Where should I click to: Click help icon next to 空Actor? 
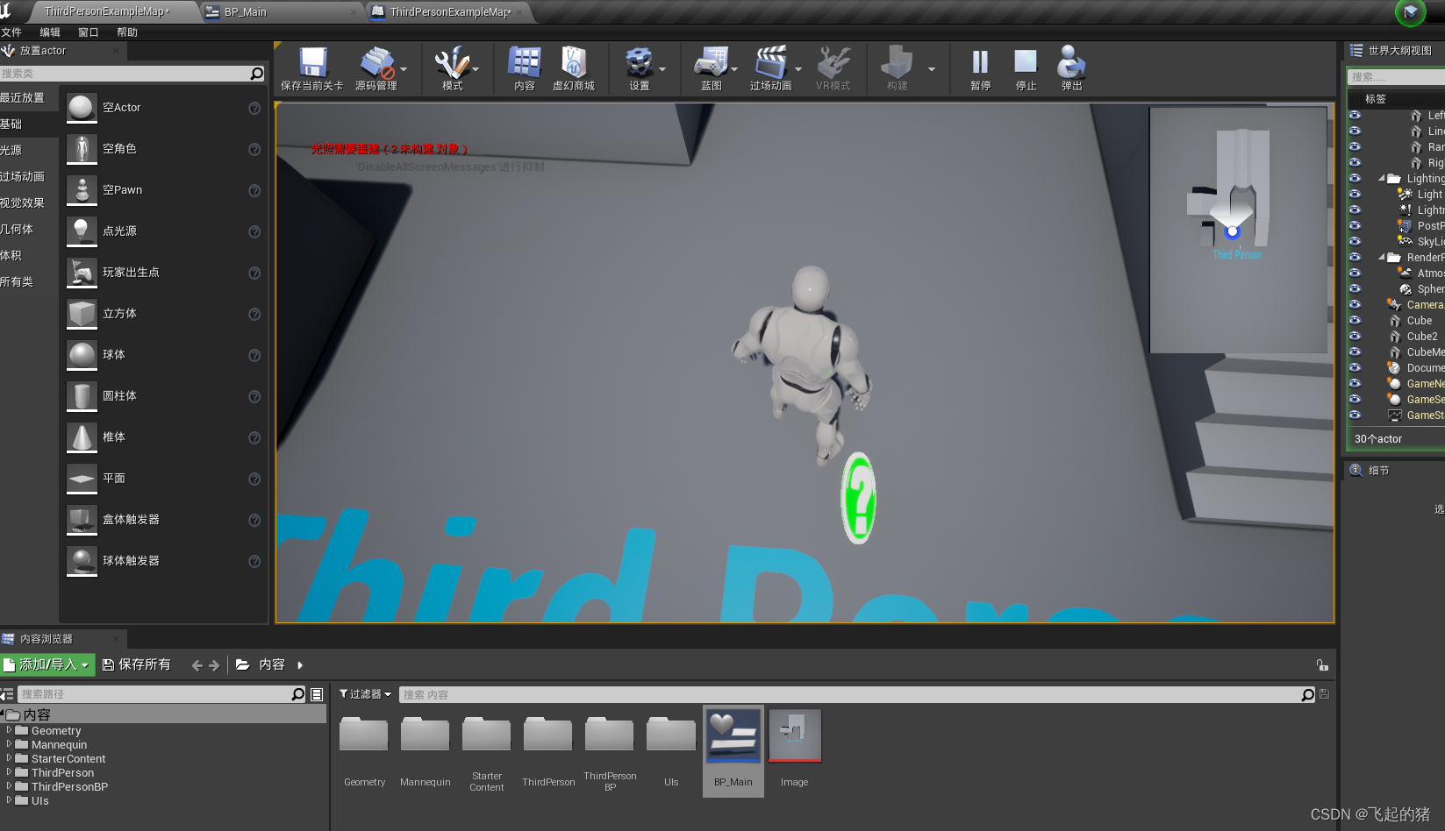[x=254, y=108]
